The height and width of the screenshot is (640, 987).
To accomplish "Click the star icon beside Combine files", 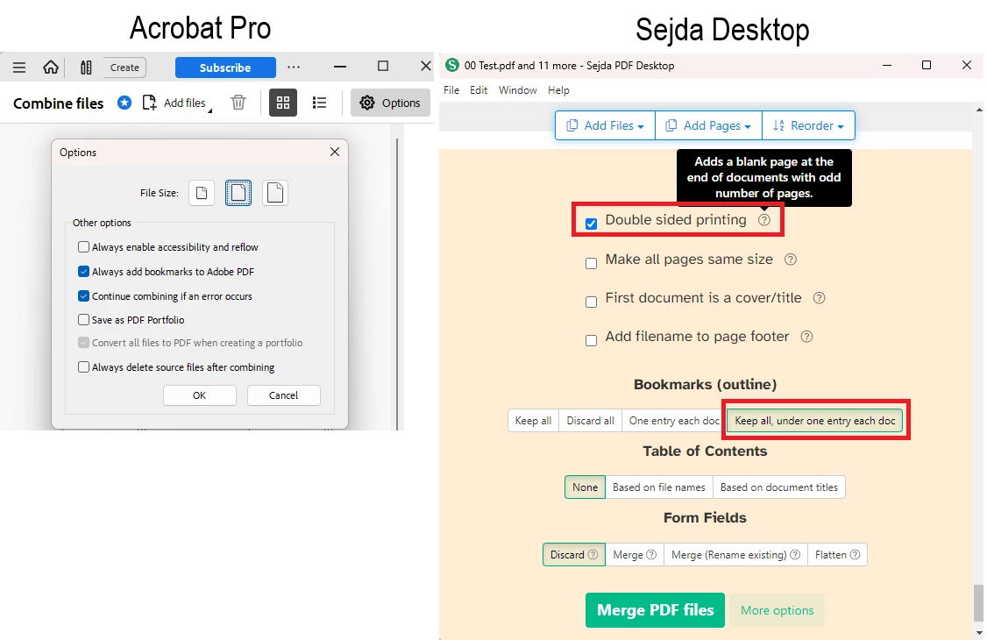I will tap(124, 103).
